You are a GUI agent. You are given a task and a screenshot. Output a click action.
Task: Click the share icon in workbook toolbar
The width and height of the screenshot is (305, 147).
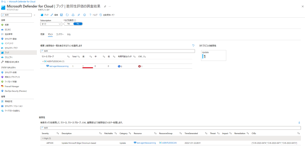coord(73,15)
